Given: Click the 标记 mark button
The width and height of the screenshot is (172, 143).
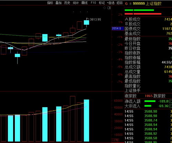Looking at the screenshot, I should [102, 3].
